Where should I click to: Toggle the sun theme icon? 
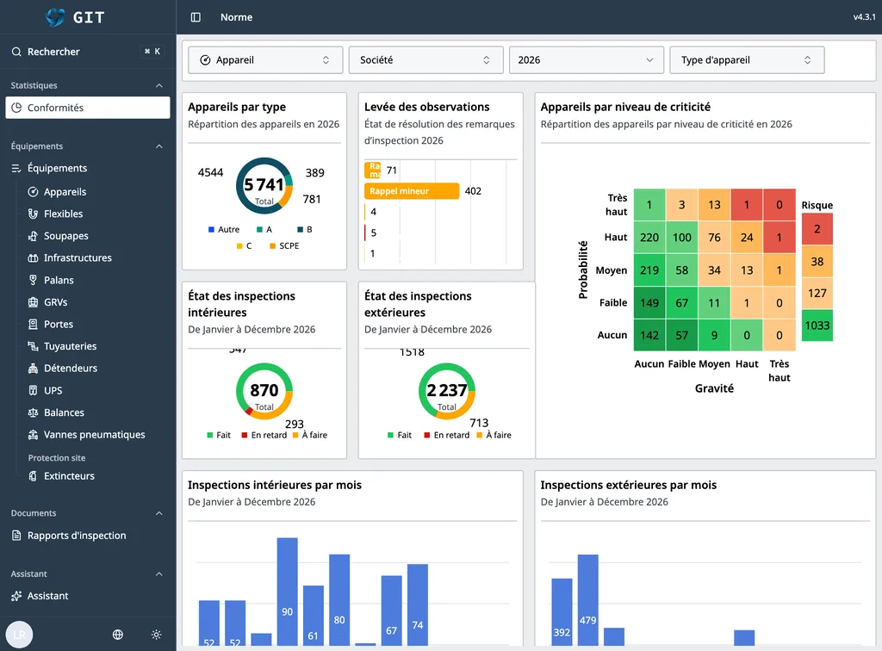(157, 634)
